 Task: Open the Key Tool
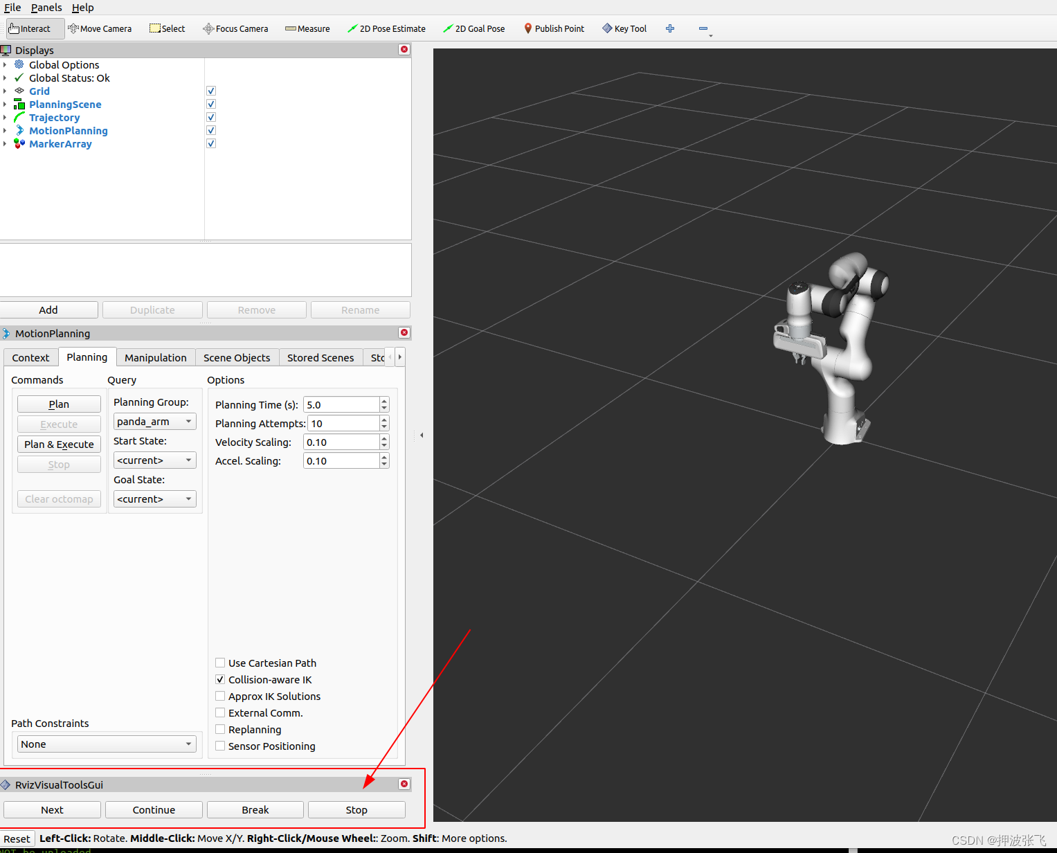tap(624, 28)
